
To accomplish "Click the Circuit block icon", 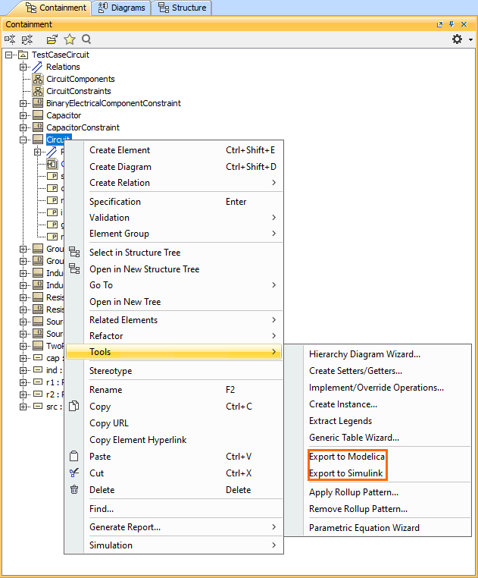I will [x=38, y=140].
